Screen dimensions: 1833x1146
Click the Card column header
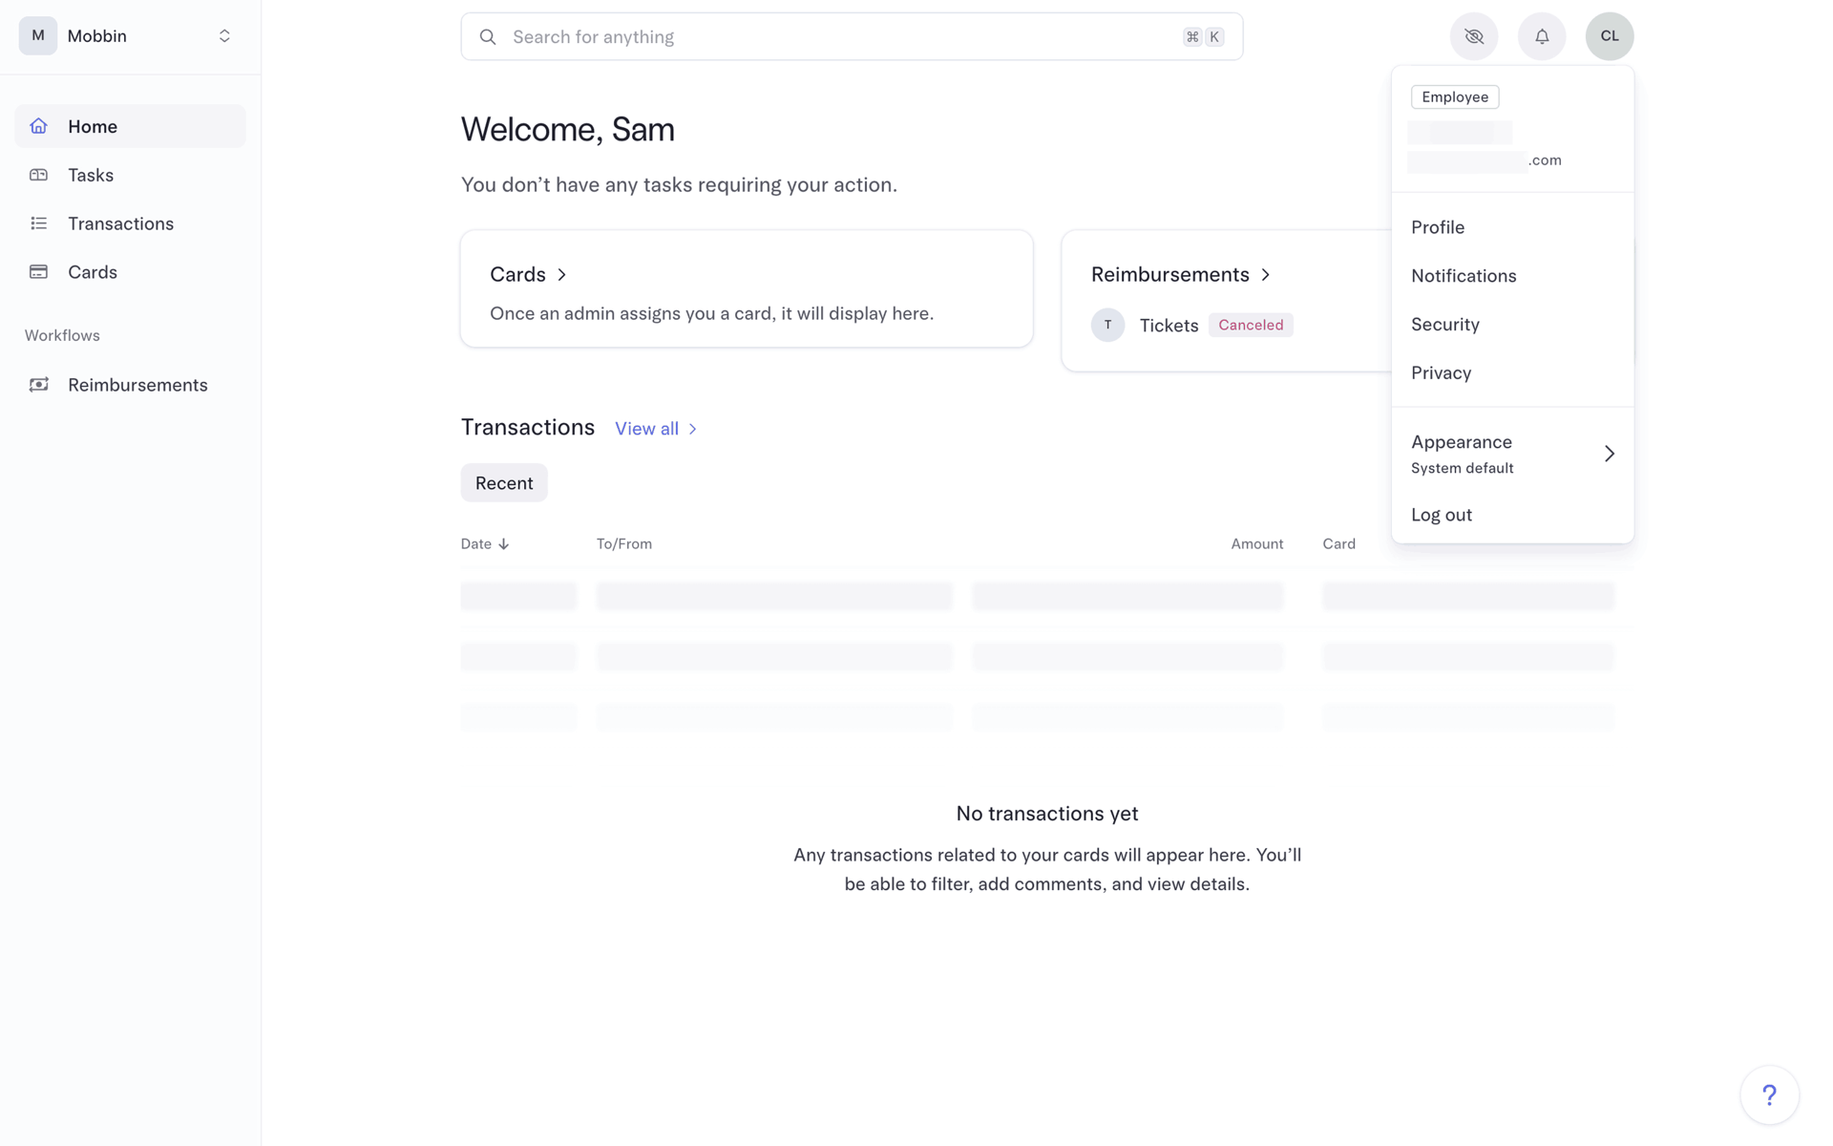[x=1338, y=544]
